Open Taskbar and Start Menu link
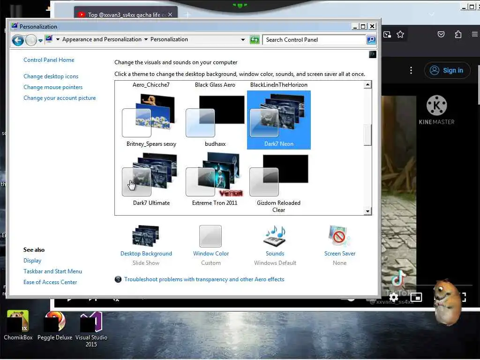480x360 pixels. point(52,271)
